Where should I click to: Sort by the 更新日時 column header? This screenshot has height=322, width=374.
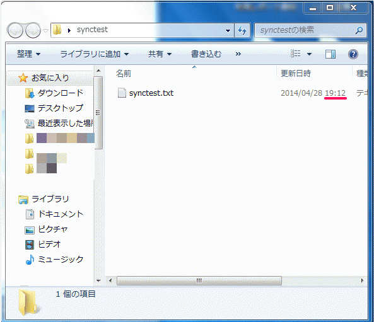[296, 73]
